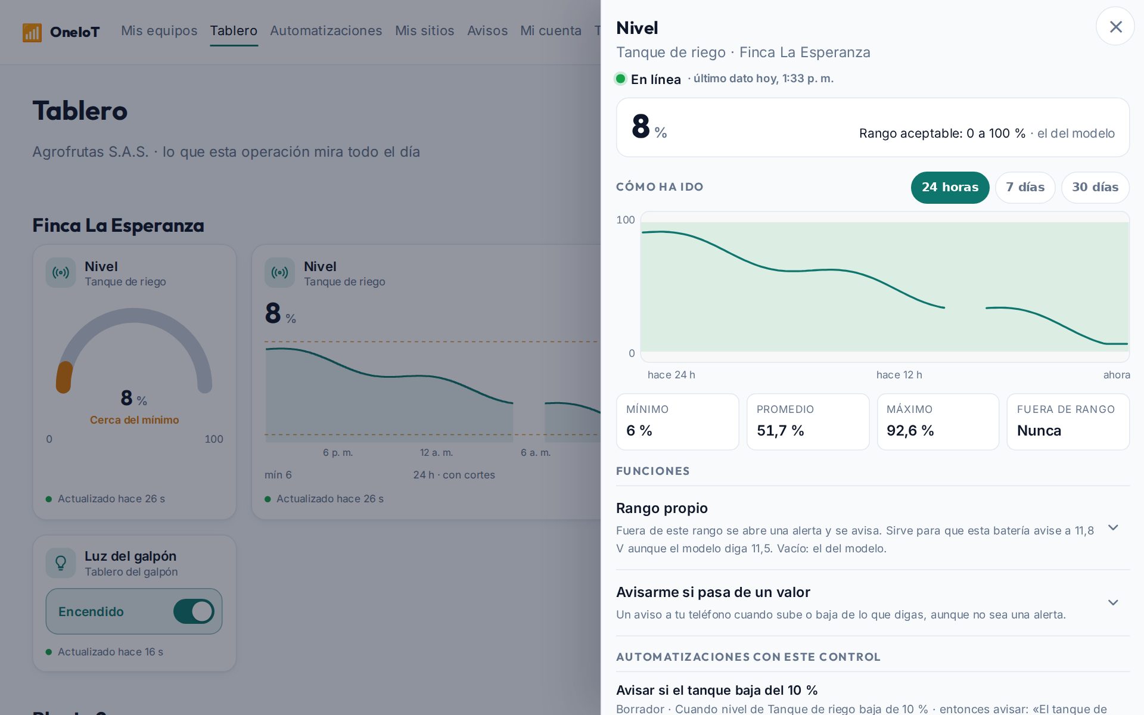
Task: Open the Automatizaciones tab
Action: [x=326, y=31]
